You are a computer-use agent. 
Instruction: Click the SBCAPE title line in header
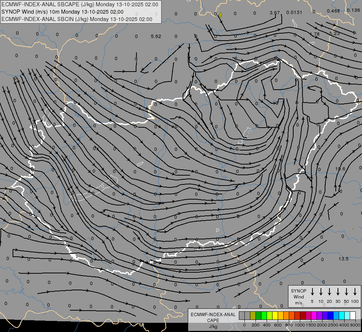click(80, 4)
